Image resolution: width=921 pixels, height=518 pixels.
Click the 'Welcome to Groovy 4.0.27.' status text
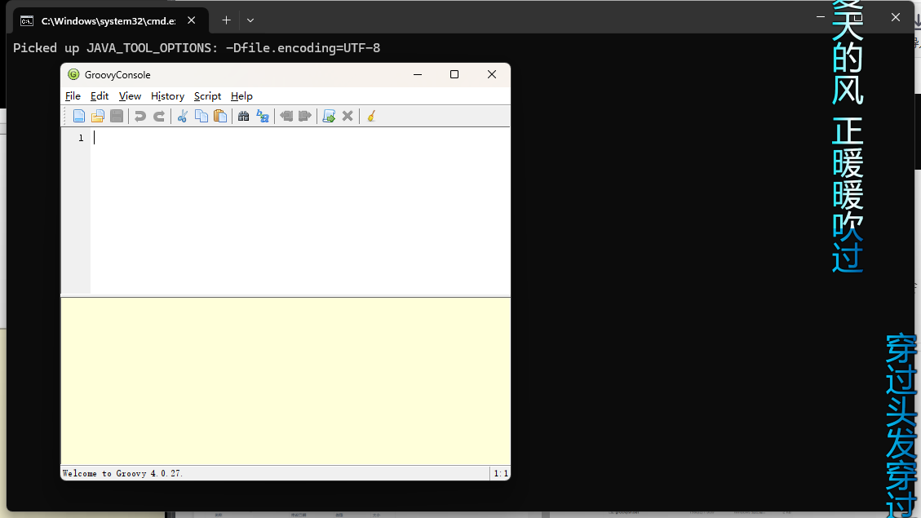122,473
